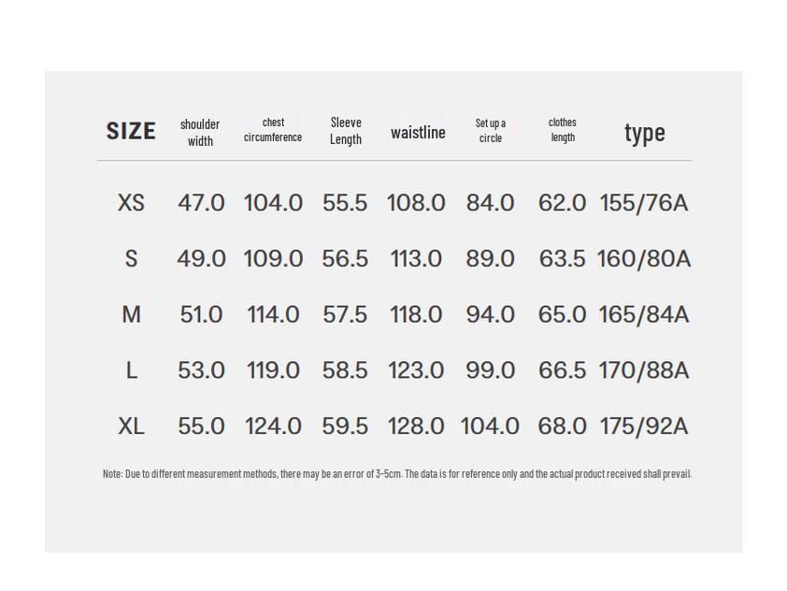Select the type column header
This screenshot has height=591, width=787.
(644, 134)
